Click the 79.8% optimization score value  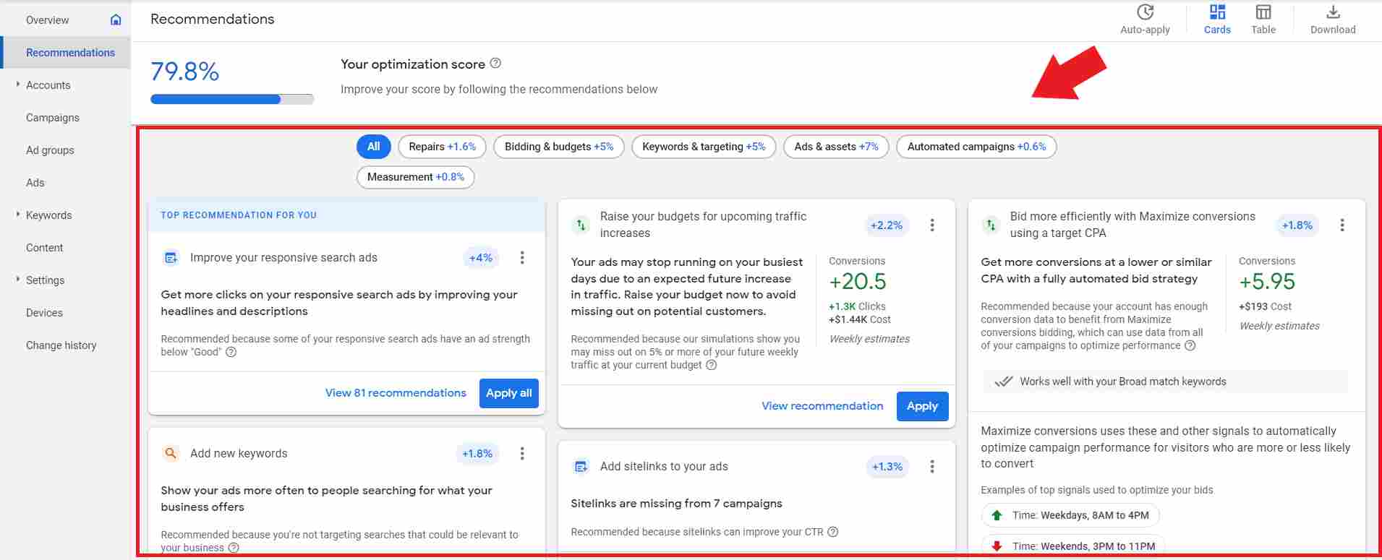point(185,72)
